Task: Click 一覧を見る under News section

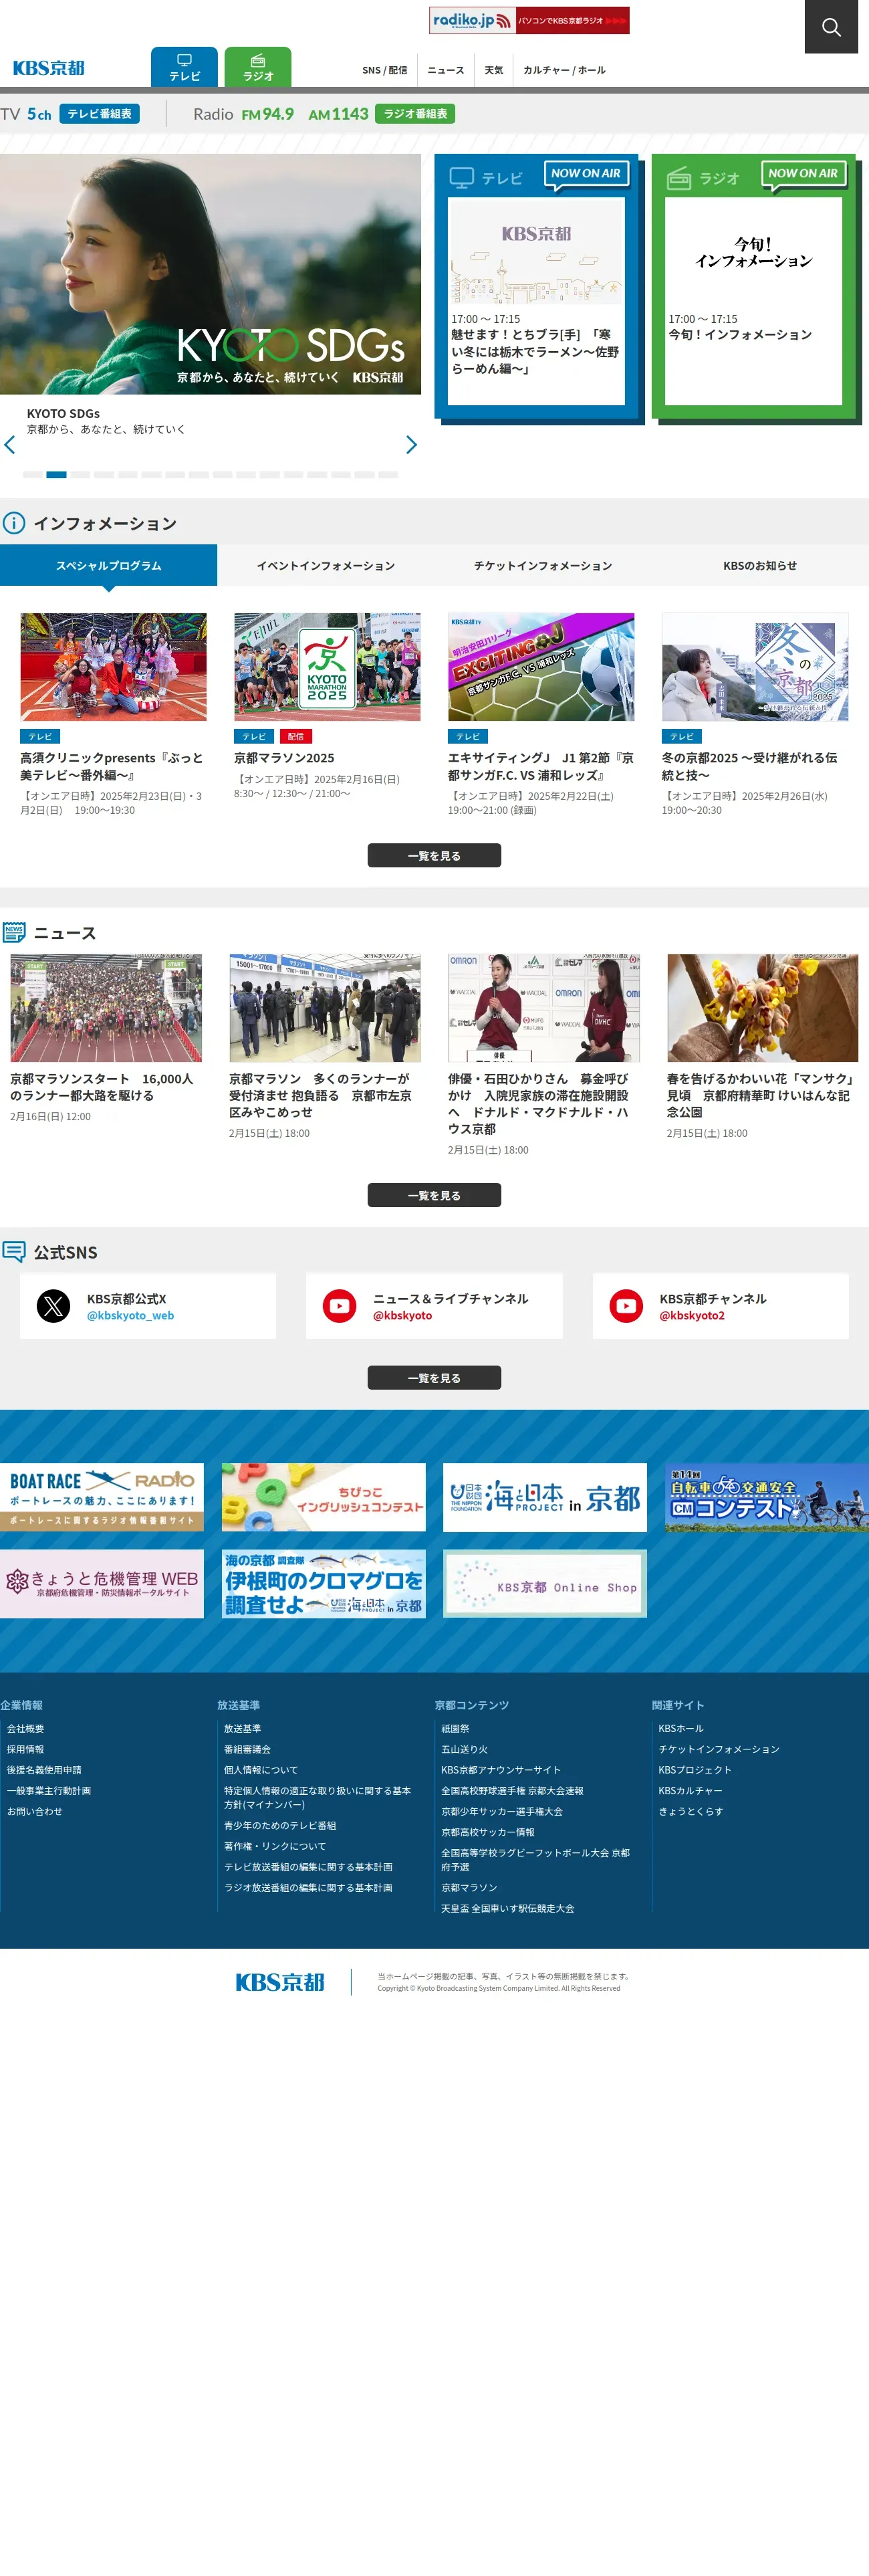Action: pyautogui.click(x=434, y=1196)
